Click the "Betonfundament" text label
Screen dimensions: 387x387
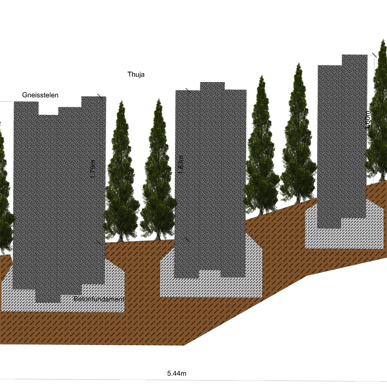click(99, 299)
